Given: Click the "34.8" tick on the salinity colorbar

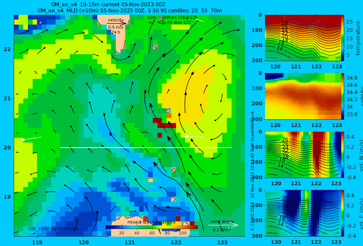Looking at the screenshot, I should pos(352,77).
